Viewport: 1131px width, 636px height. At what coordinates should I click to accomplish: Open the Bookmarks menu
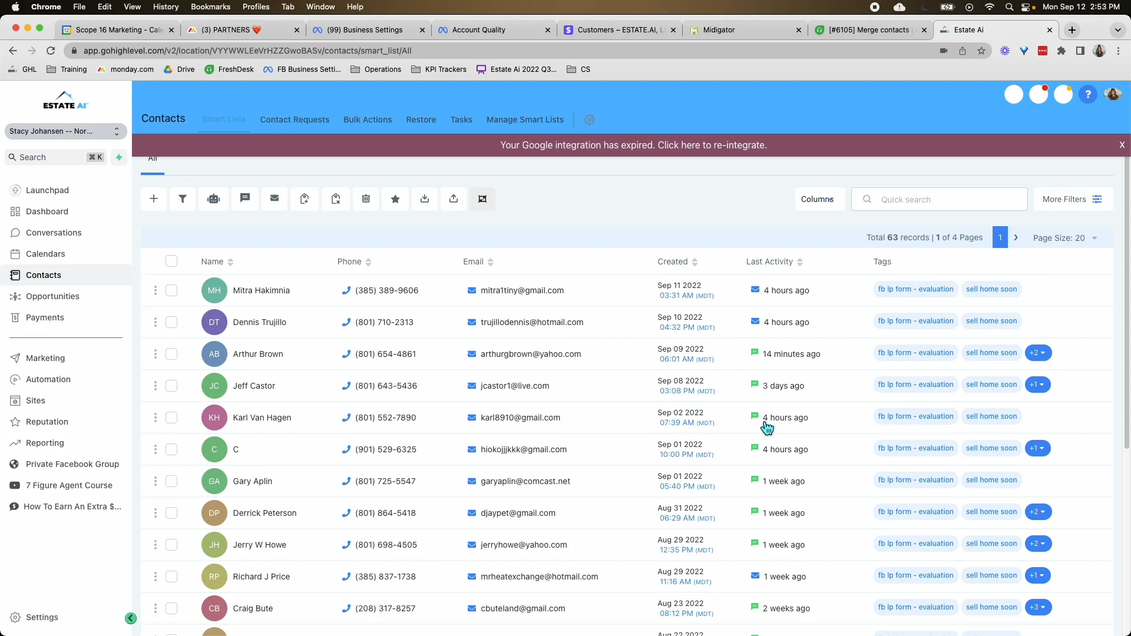pyautogui.click(x=210, y=6)
